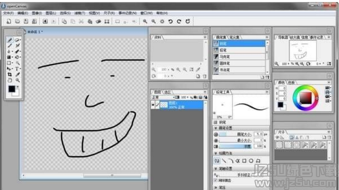Click the hue color wheel ring
339x190 pixels.
click(306, 88)
